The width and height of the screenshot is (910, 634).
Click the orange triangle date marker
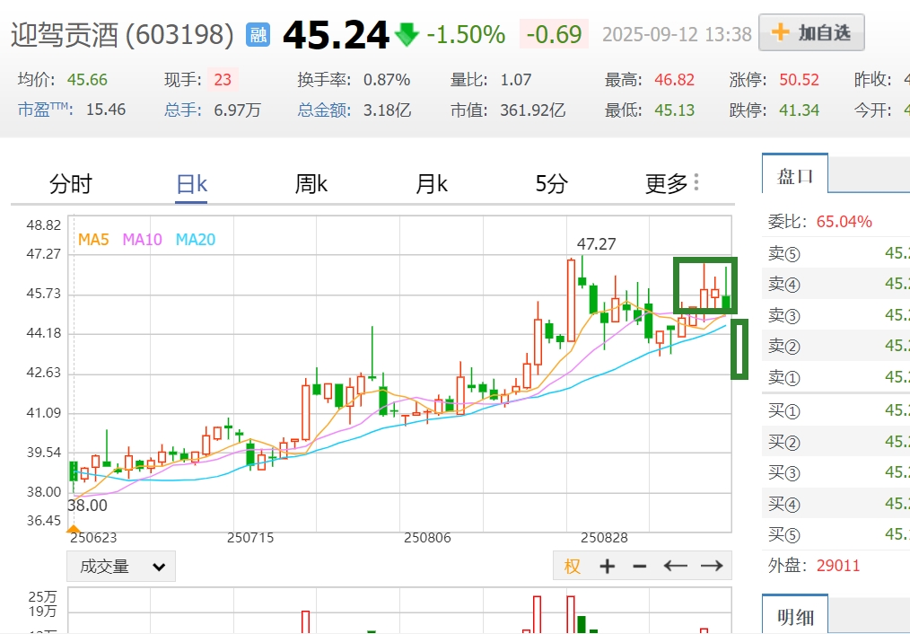[x=73, y=528]
